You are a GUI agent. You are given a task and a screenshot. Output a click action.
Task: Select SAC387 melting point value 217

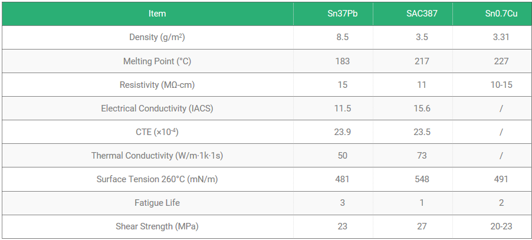pos(422,61)
